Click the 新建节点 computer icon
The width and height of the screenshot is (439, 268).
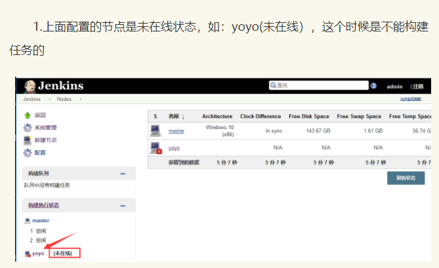[x=28, y=140]
